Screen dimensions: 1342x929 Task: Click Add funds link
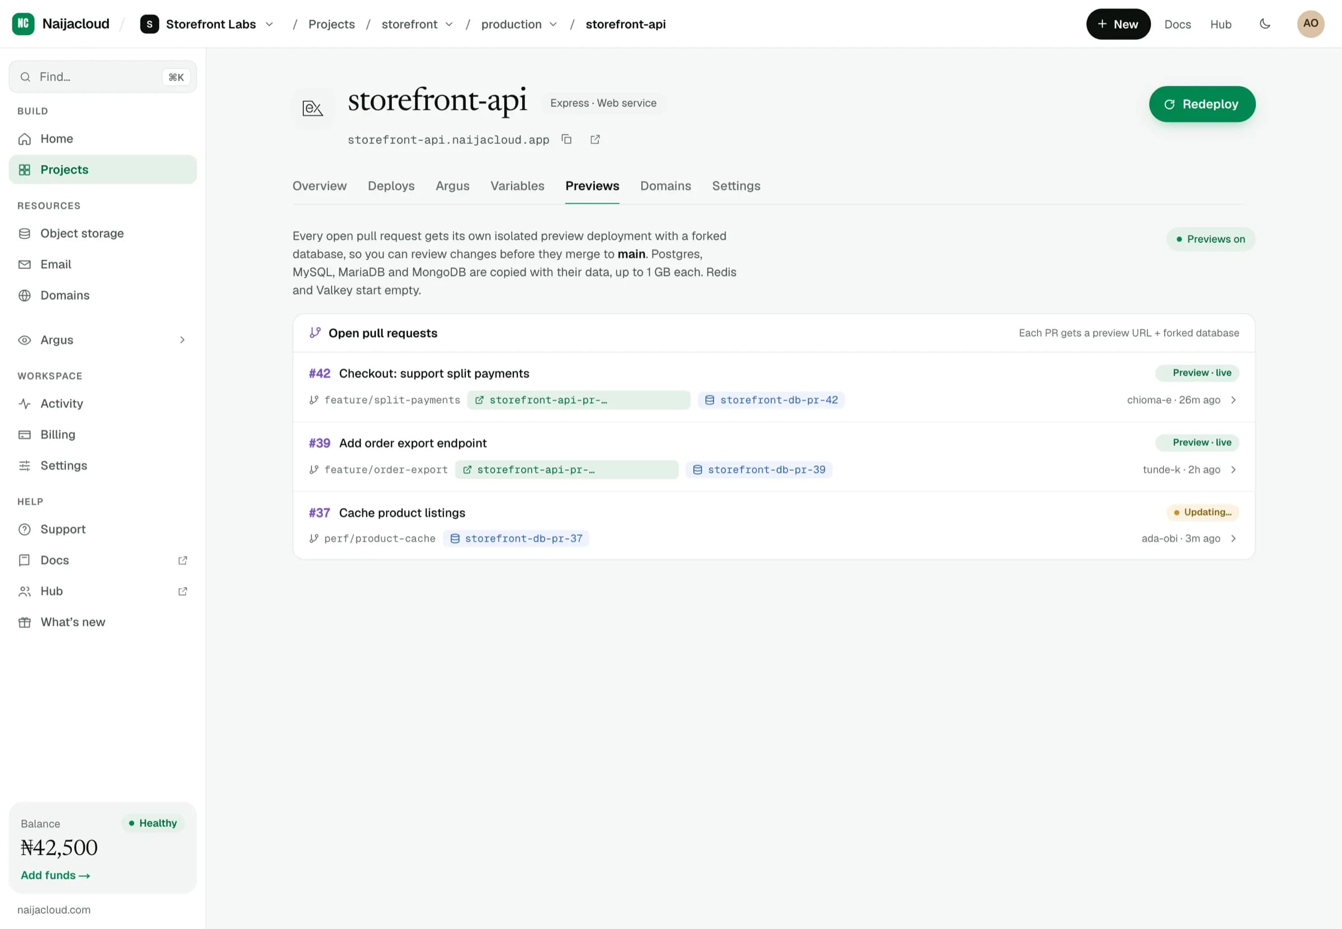(55, 875)
